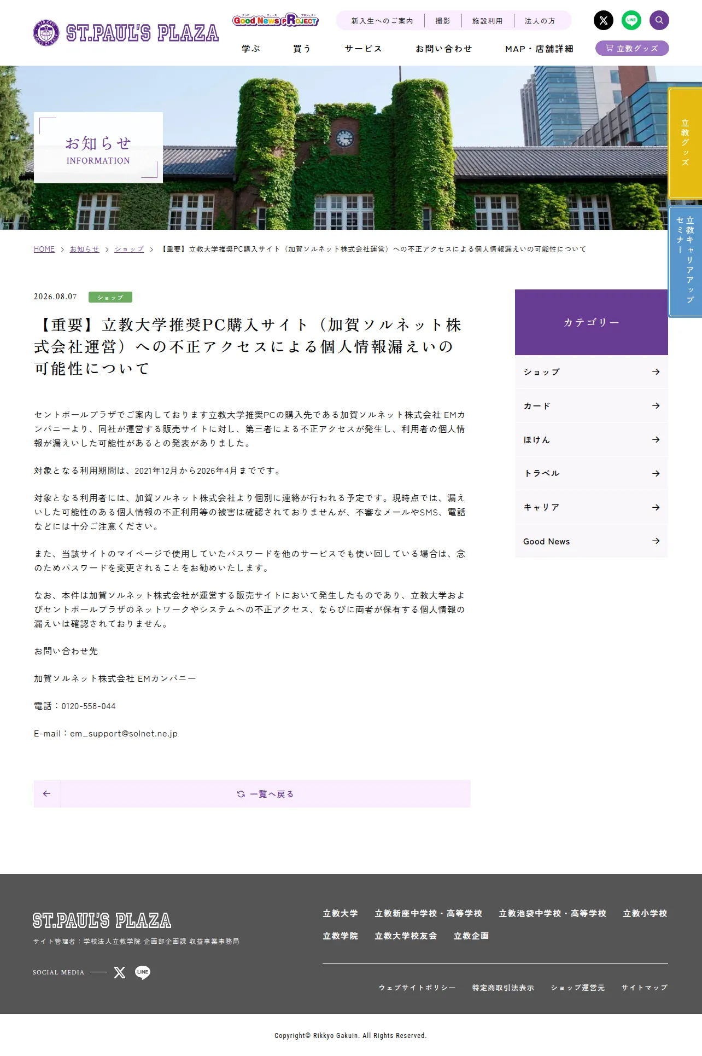This screenshot has height=1056, width=702.
Task: Click the Copyright Rikkyo Gakuin text
Action: [350, 1036]
